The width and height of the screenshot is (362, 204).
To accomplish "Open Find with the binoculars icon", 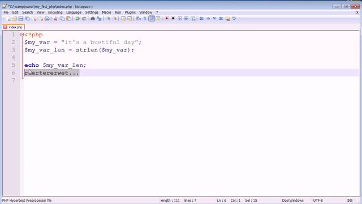I will click(92, 19).
